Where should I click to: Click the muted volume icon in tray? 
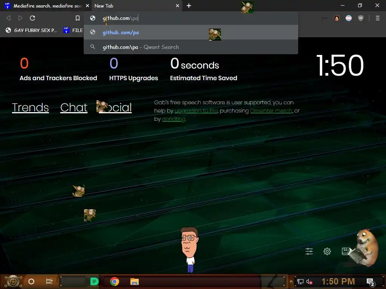309,281
